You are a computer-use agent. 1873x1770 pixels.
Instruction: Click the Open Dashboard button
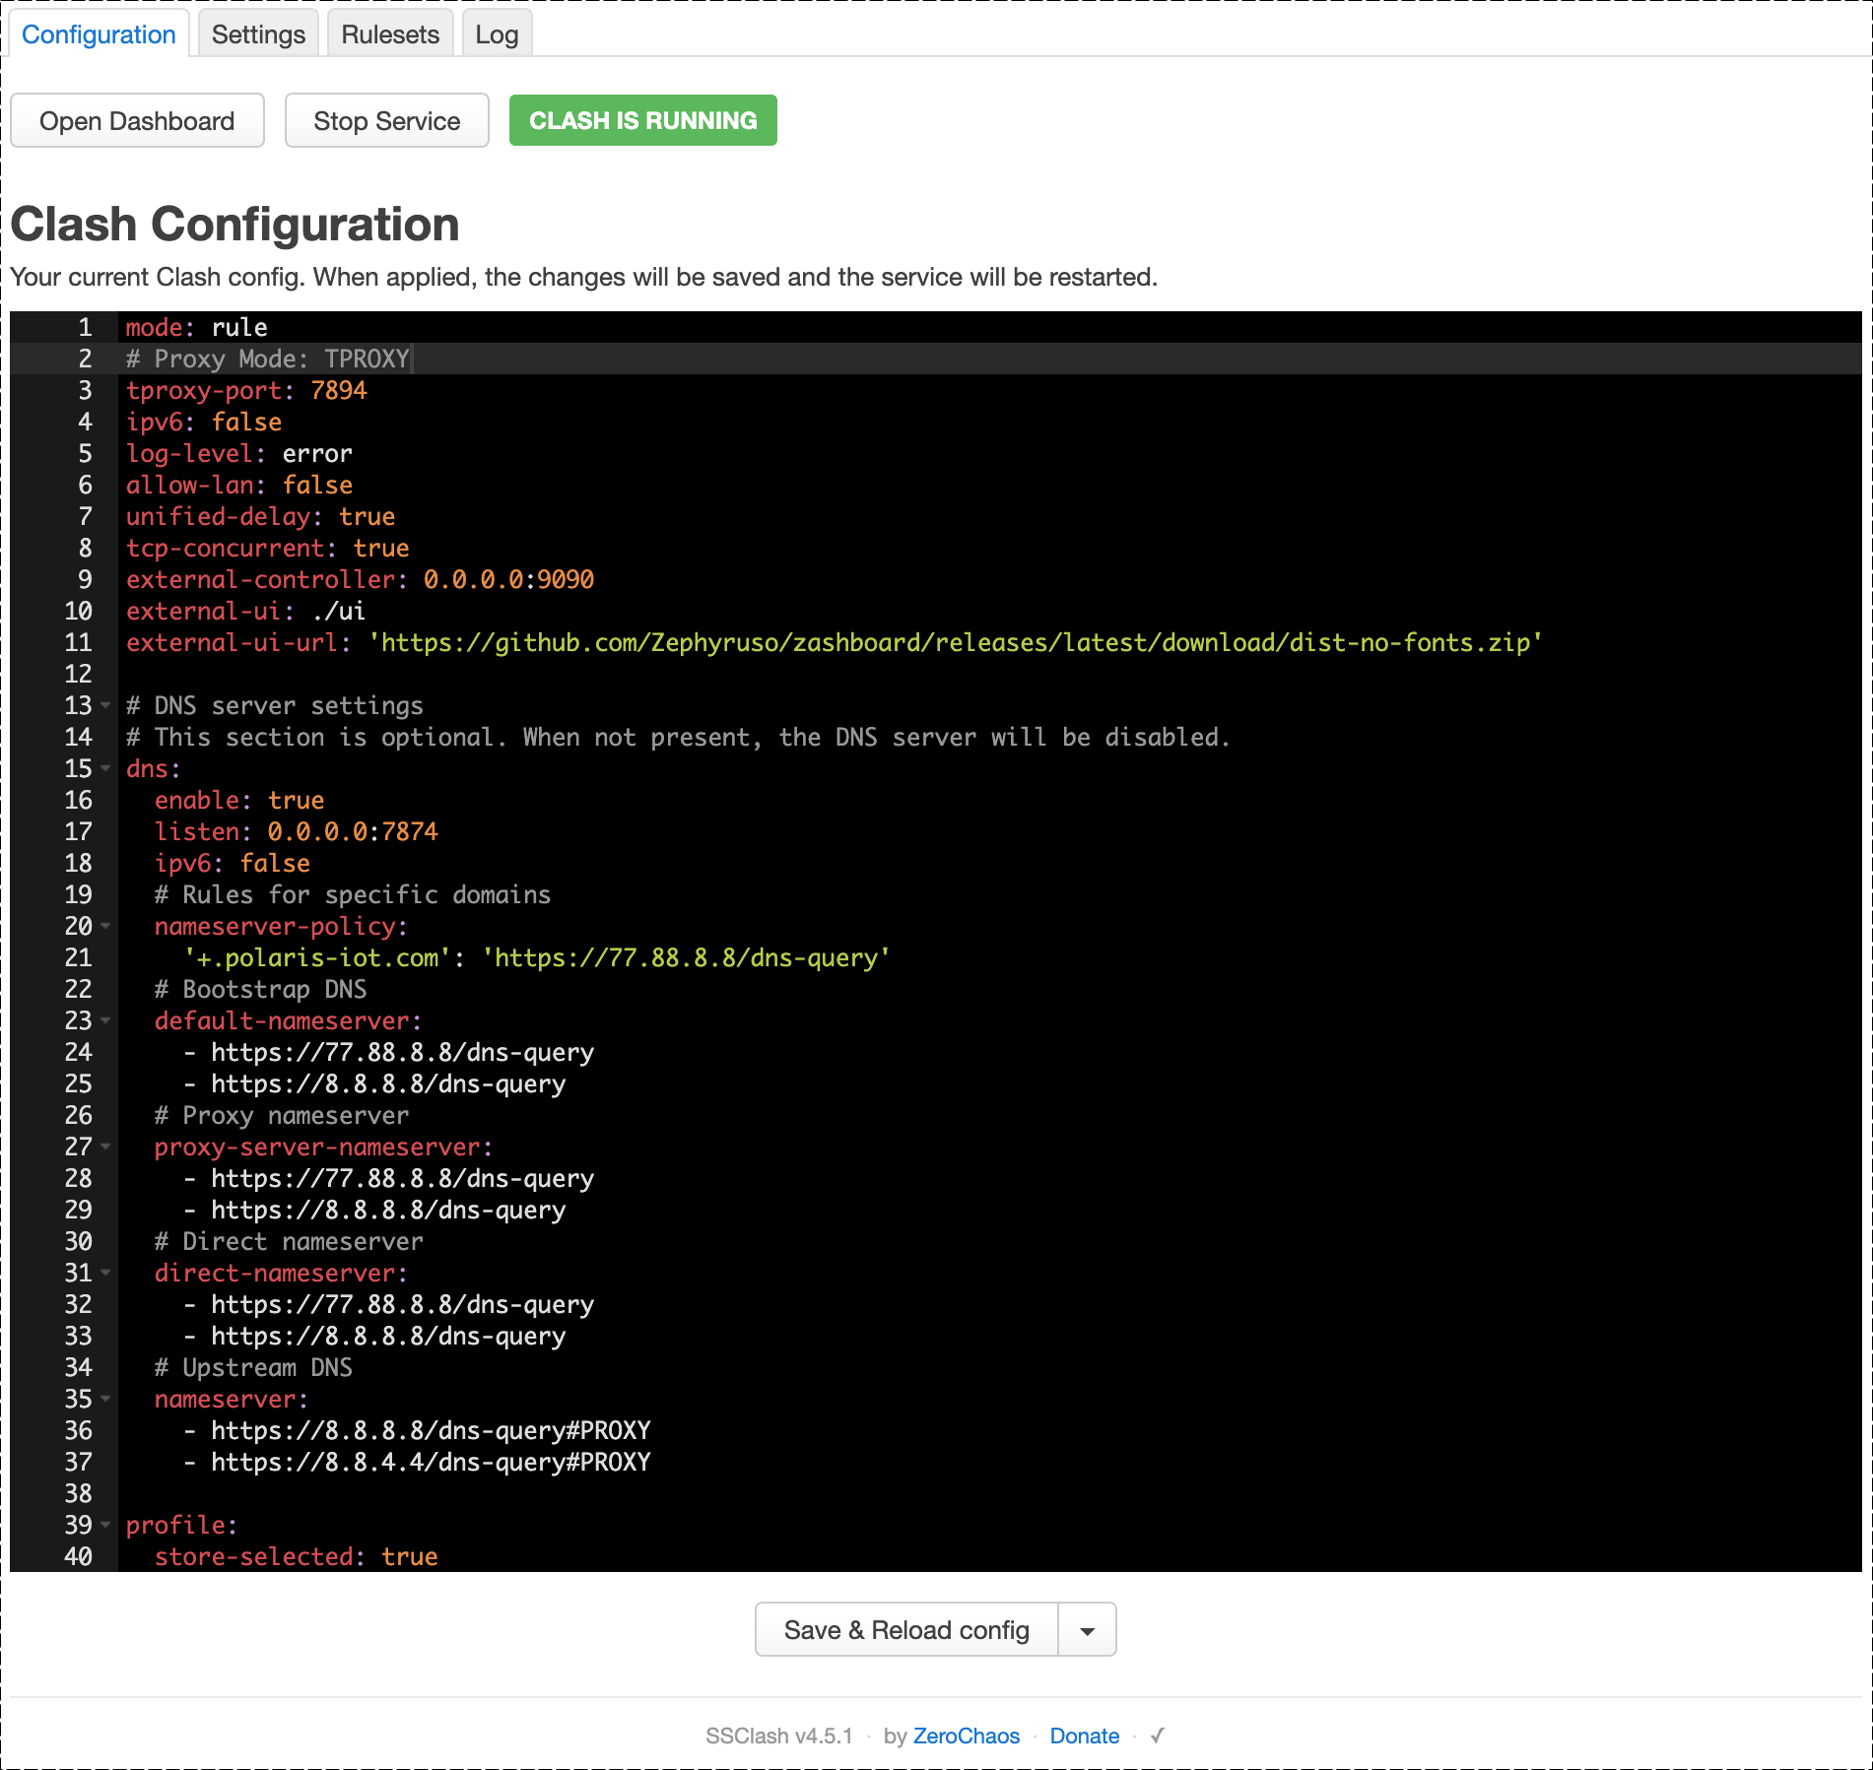[137, 121]
